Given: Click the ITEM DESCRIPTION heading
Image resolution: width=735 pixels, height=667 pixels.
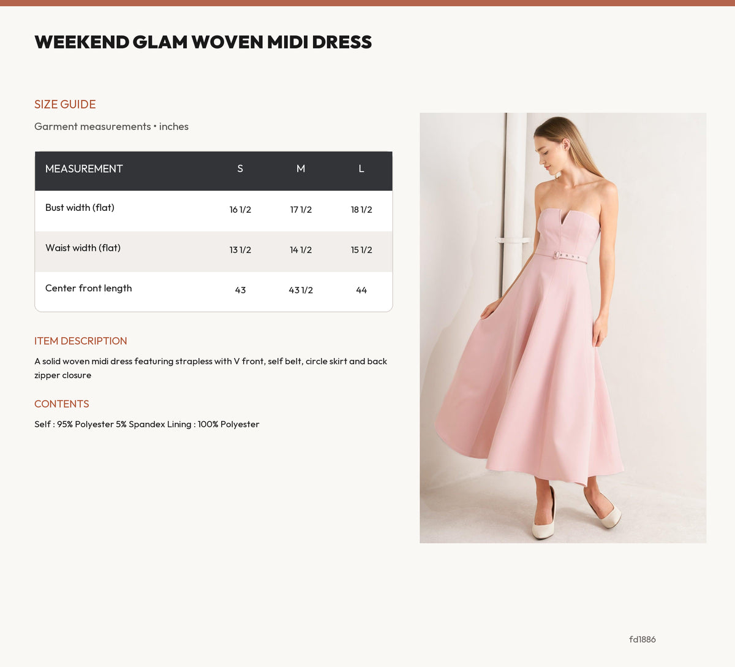Looking at the screenshot, I should click(x=81, y=341).
